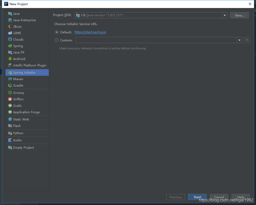Click the Groovy G icon
Screen dimensions: 256x205
10,93
